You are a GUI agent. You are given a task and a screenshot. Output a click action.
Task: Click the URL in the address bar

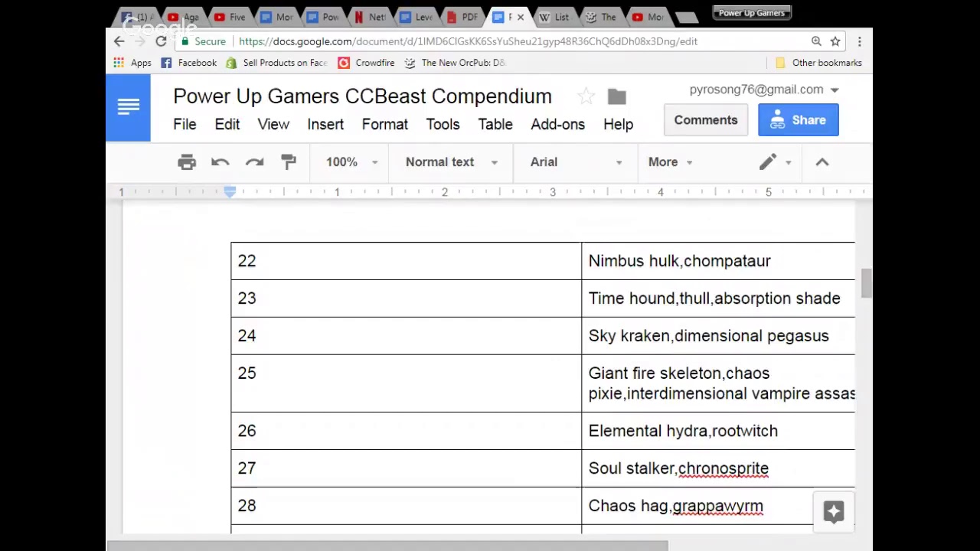point(468,41)
